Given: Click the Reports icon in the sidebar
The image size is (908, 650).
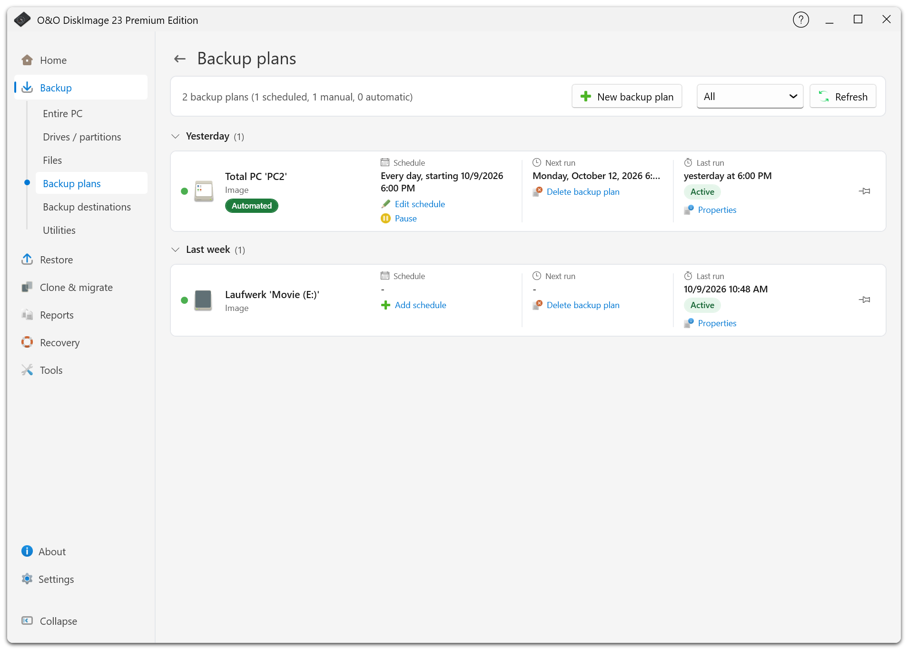Looking at the screenshot, I should tap(27, 315).
